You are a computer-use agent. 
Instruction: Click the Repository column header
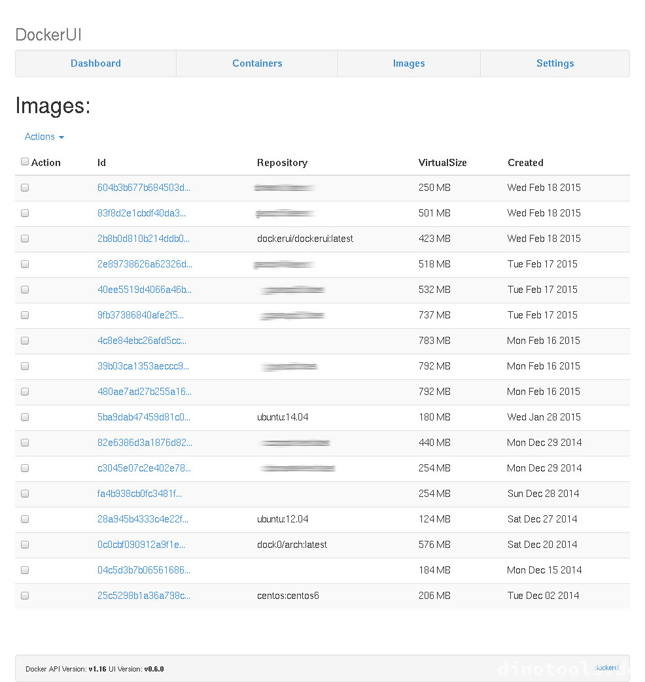click(282, 163)
